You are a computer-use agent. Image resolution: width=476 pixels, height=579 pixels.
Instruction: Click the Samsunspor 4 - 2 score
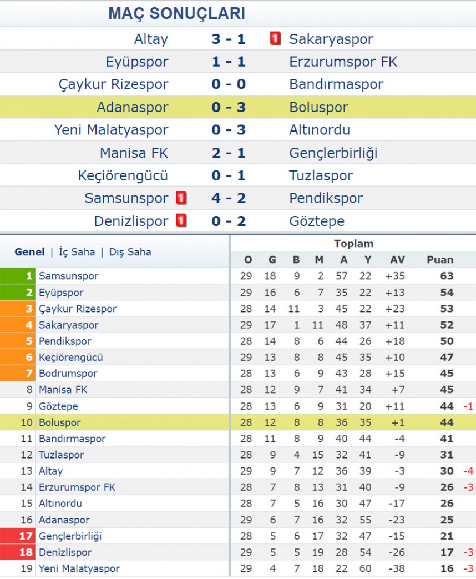(x=229, y=198)
